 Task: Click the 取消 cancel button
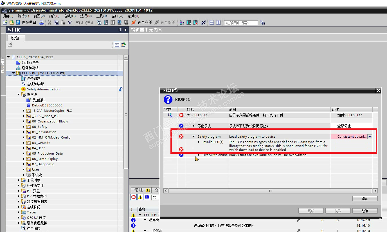pos(365,211)
